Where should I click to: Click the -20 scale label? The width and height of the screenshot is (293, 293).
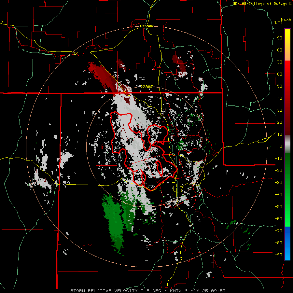(x=278, y=171)
